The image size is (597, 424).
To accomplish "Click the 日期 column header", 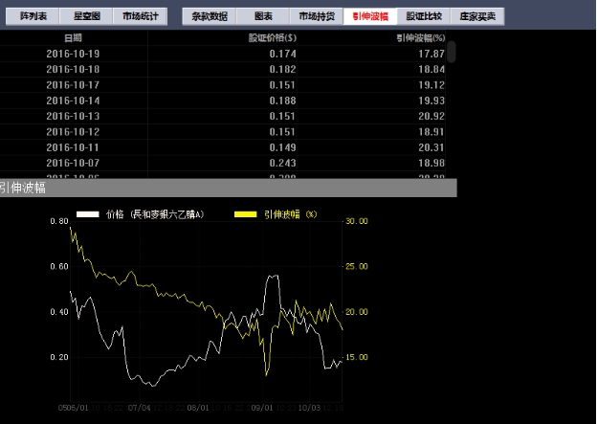I will tap(73, 37).
